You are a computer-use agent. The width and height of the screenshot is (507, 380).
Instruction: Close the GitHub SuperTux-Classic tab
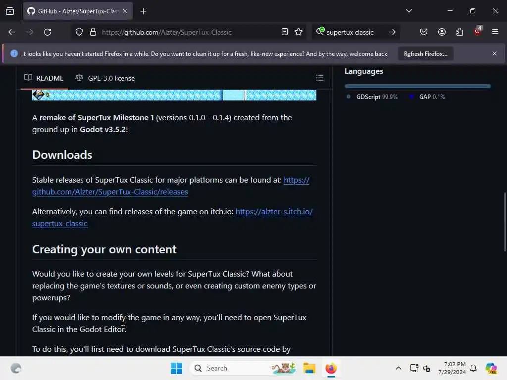pyautogui.click(x=125, y=11)
